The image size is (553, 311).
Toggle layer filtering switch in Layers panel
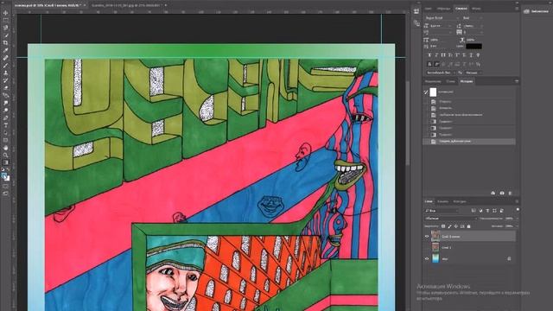click(x=518, y=210)
